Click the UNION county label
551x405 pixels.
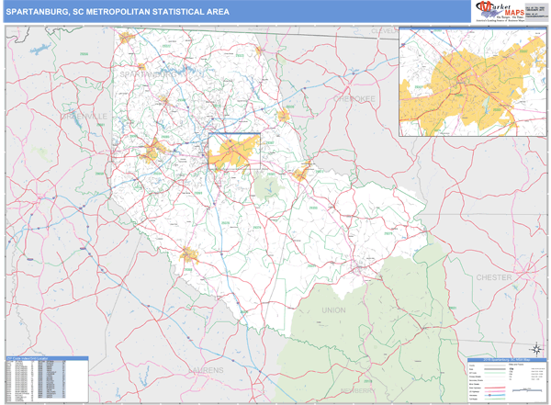click(x=334, y=310)
